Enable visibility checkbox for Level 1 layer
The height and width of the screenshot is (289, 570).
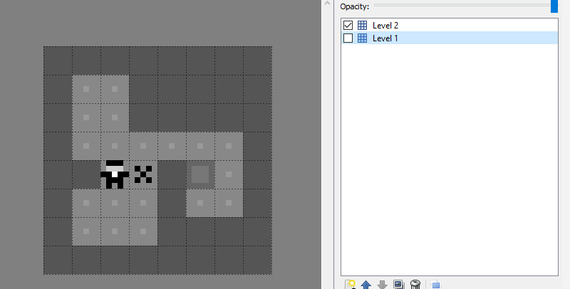point(348,38)
